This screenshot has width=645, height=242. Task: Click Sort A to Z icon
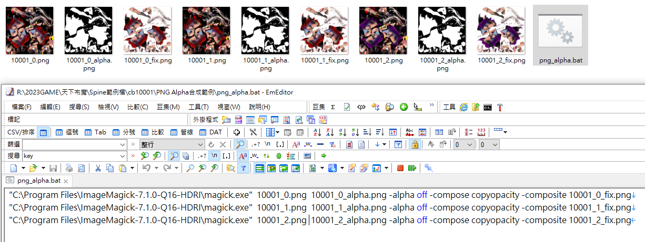pyautogui.click(x=317, y=132)
